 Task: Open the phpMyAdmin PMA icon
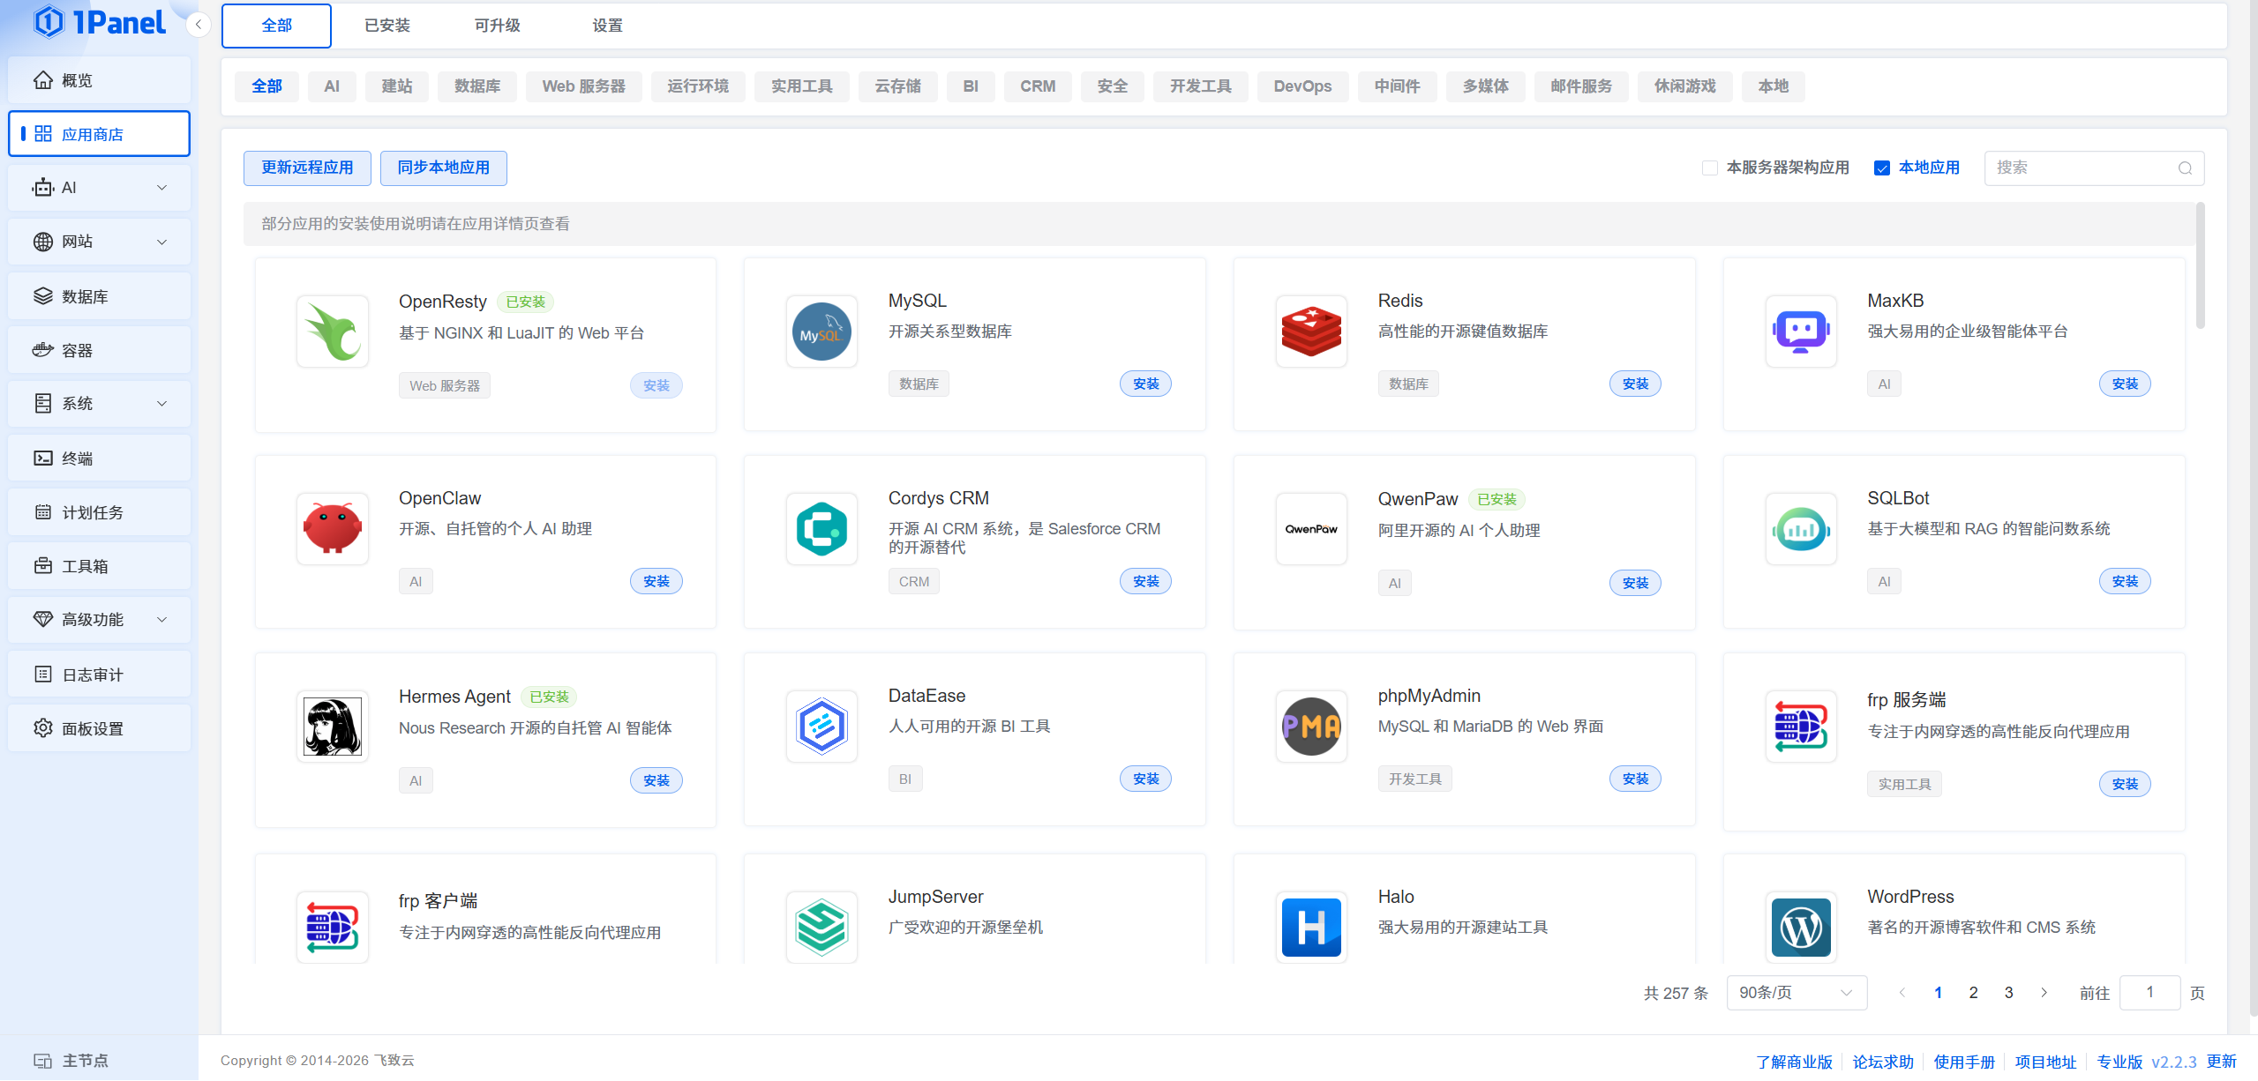1311,727
